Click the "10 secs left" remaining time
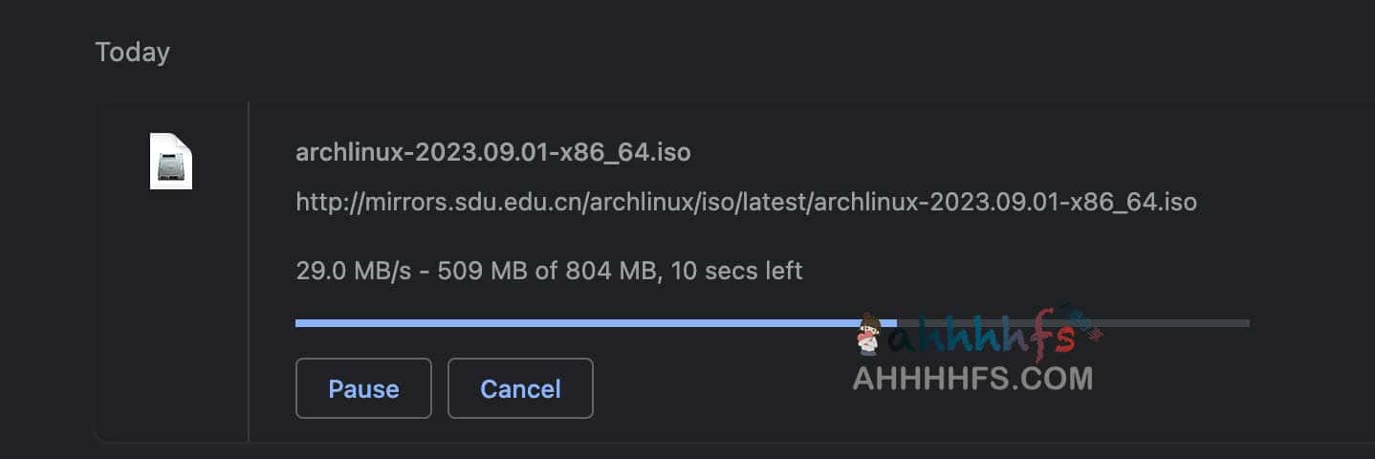Image resolution: width=1375 pixels, height=459 pixels. pos(736,271)
